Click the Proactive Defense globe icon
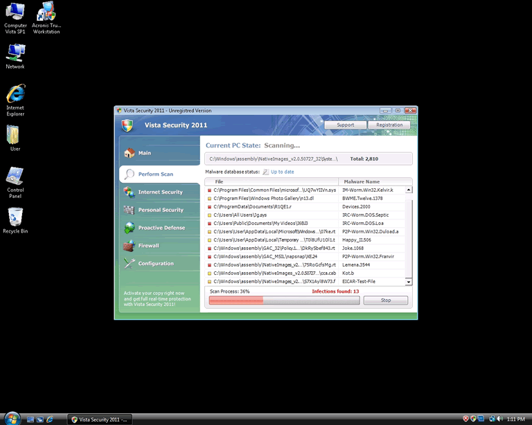This screenshot has width=532, height=425. pos(129,228)
